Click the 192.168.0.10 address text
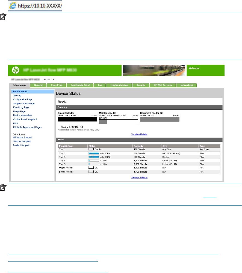This screenshot has width=242, height=273. click(x=49, y=79)
